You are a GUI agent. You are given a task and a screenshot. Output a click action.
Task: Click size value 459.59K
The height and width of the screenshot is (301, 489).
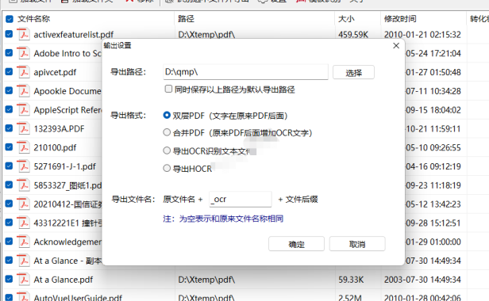point(353,35)
